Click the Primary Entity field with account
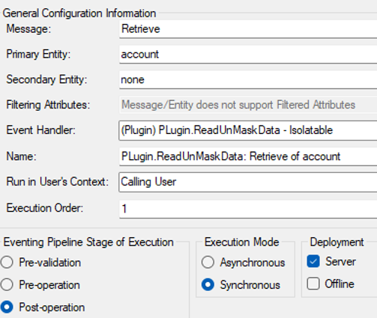377x318 pixels. (x=248, y=55)
